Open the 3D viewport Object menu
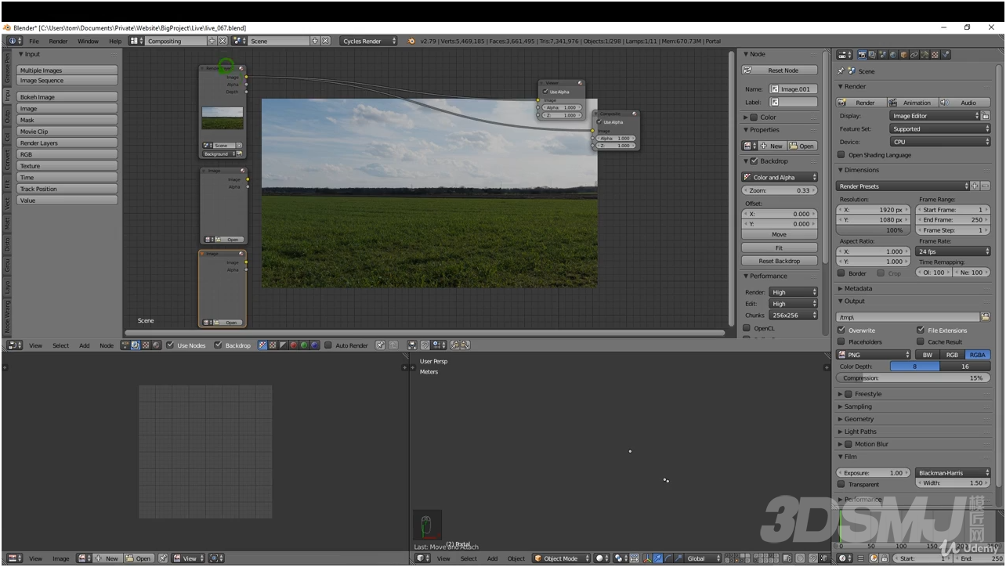The width and height of the screenshot is (1006, 567). click(x=516, y=558)
